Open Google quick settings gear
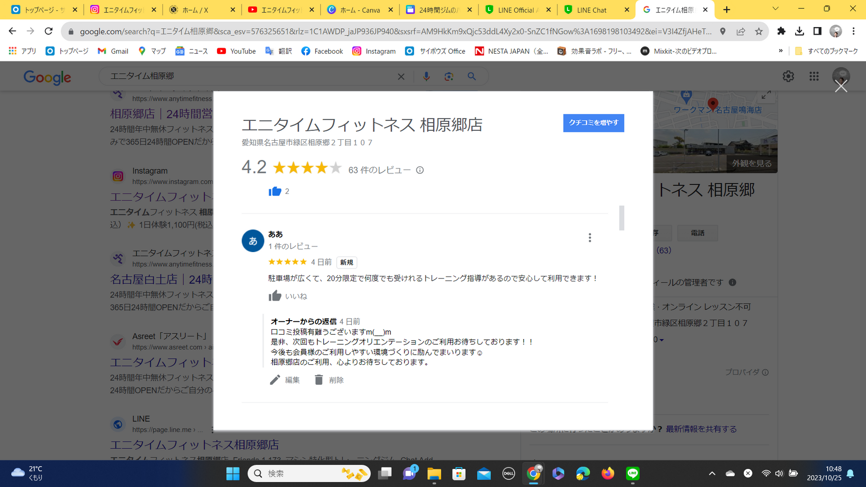Screen dimensions: 866x487 click(x=788, y=76)
